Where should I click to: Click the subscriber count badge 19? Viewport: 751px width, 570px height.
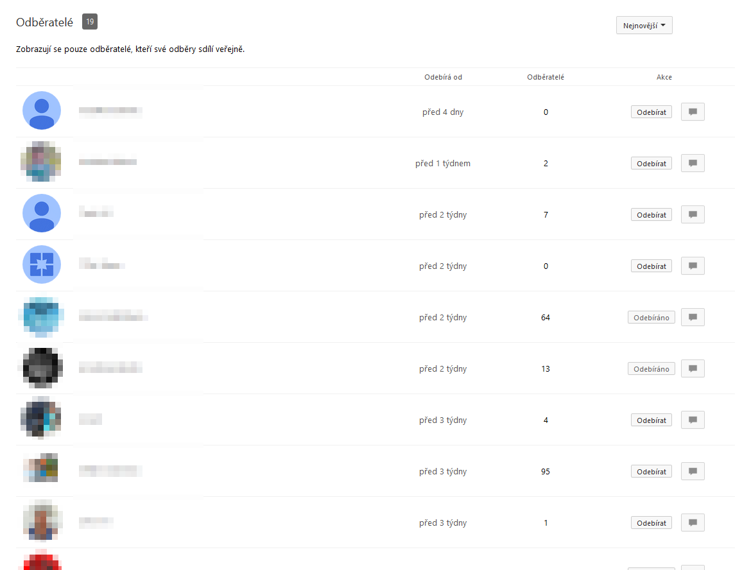tap(90, 22)
